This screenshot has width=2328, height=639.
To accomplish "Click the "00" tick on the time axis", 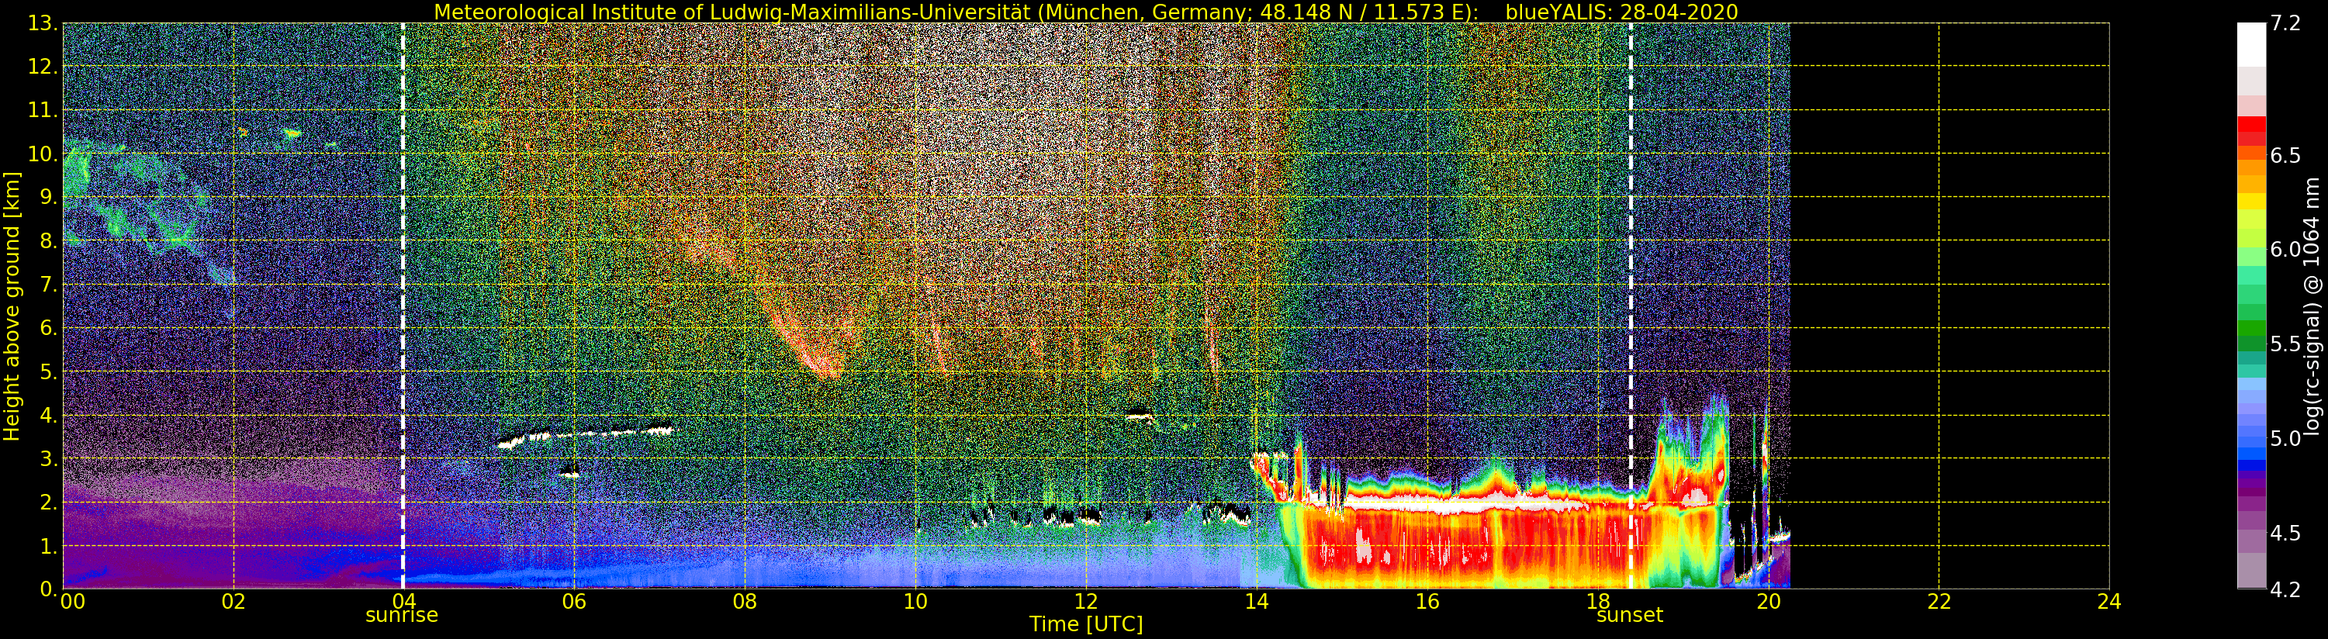I will (x=72, y=602).
